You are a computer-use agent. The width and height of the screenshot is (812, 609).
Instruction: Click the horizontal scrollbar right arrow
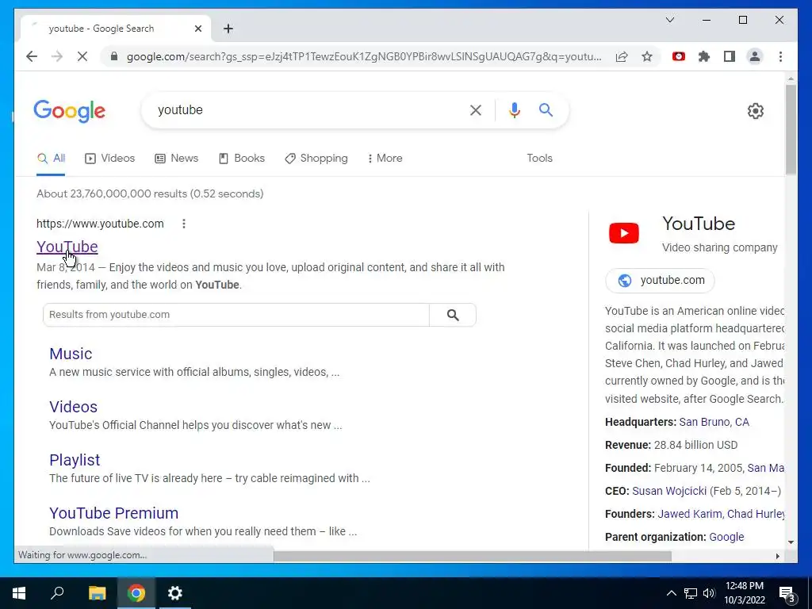pos(777,556)
